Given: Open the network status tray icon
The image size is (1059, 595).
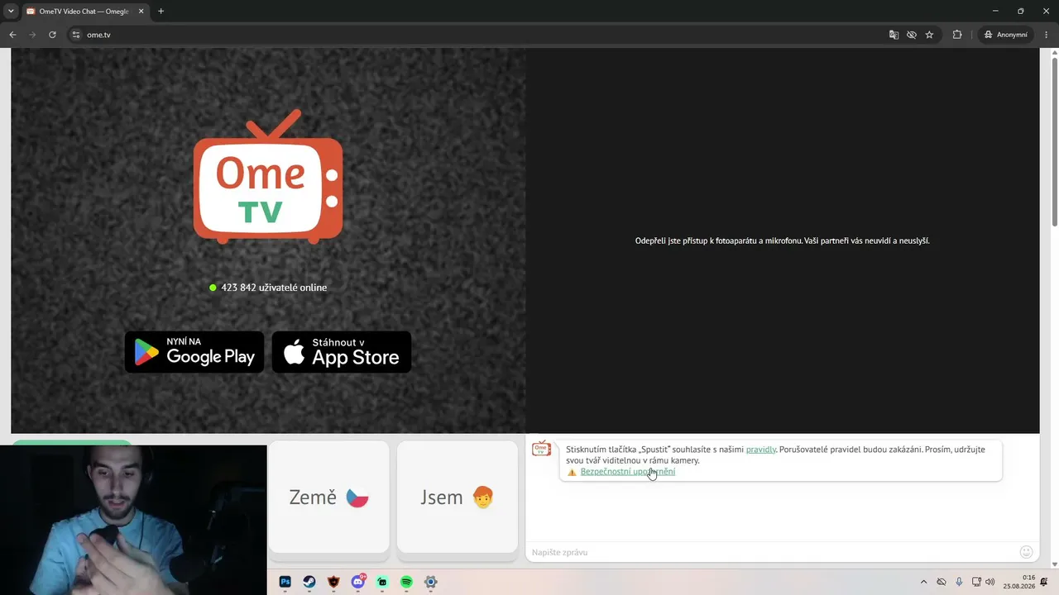Looking at the screenshot, I should click(976, 582).
